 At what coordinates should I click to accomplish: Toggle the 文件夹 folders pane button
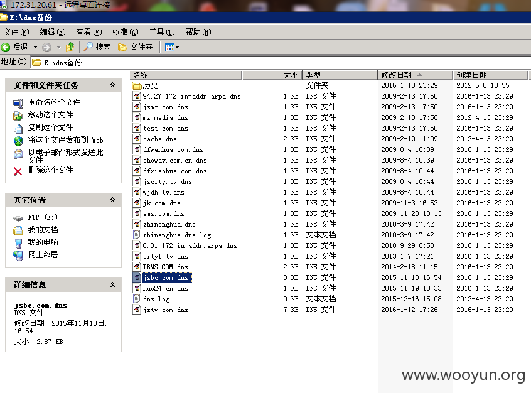(x=136, y=47)
